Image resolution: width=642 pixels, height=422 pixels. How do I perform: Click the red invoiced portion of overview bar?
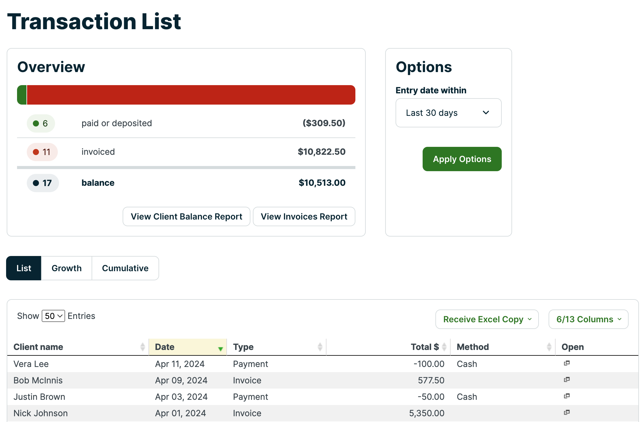pos(191,95)
